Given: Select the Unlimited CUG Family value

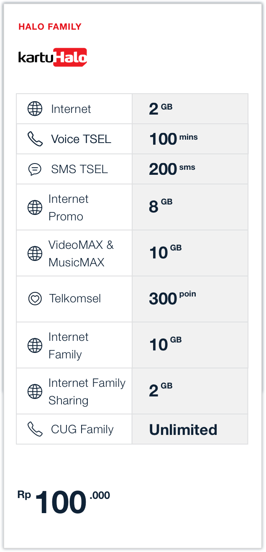Looking at the screenshot, I should click(183, 429).
